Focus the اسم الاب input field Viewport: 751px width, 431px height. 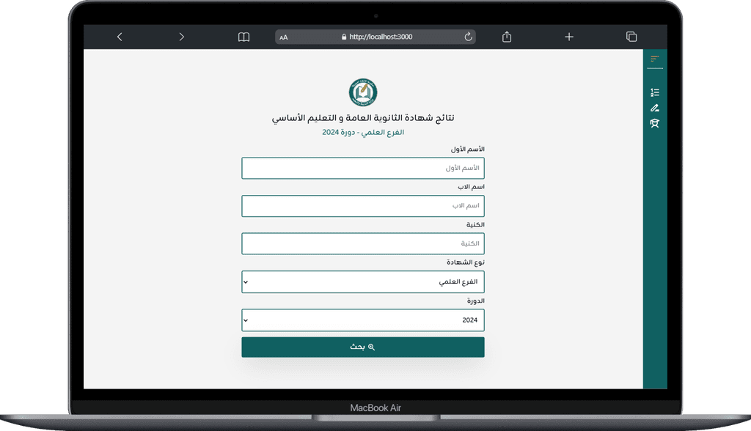tap(363, 206)
